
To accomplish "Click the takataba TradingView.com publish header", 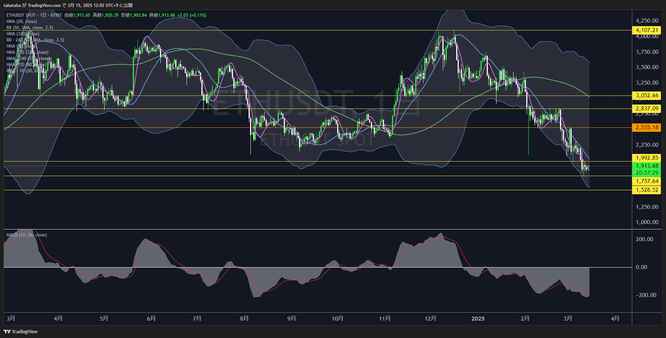I will tap(68, 5).
